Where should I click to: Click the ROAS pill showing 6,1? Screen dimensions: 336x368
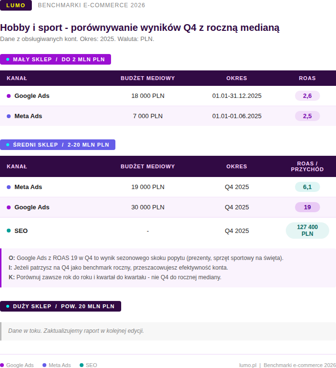coord(308,187)
